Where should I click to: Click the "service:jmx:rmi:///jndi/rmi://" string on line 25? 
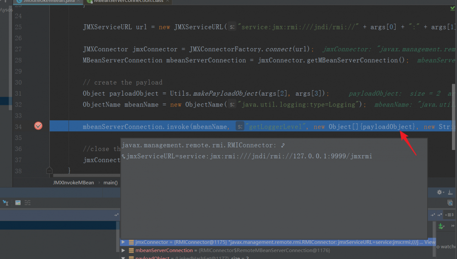298,27
